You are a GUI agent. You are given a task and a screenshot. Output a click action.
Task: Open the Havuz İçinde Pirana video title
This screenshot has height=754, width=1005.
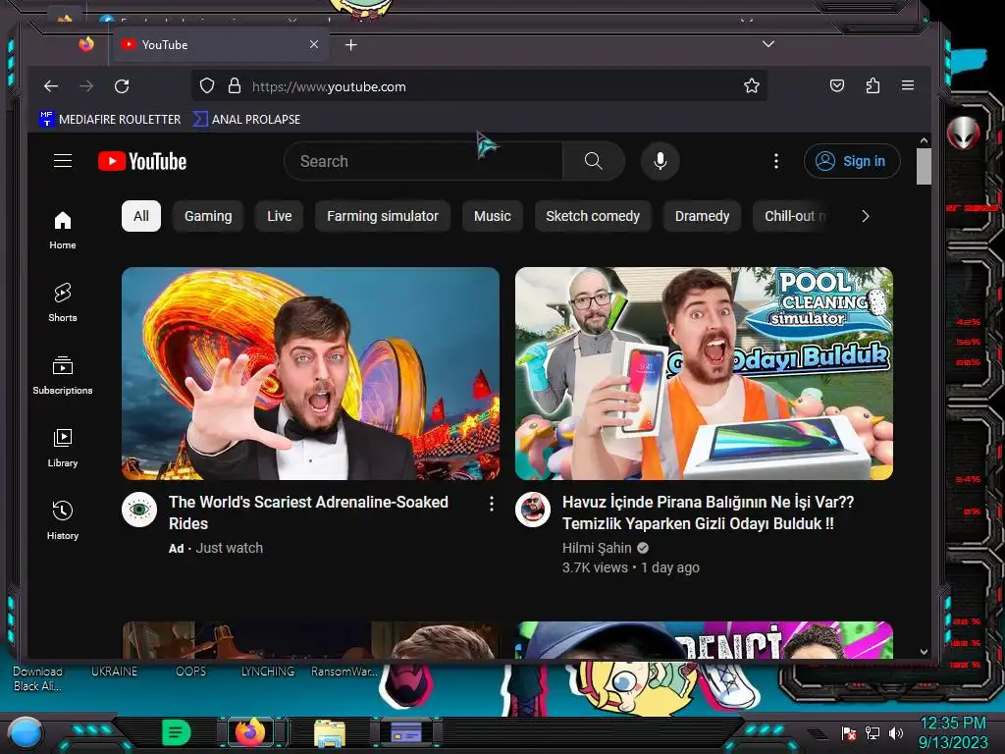708,512
